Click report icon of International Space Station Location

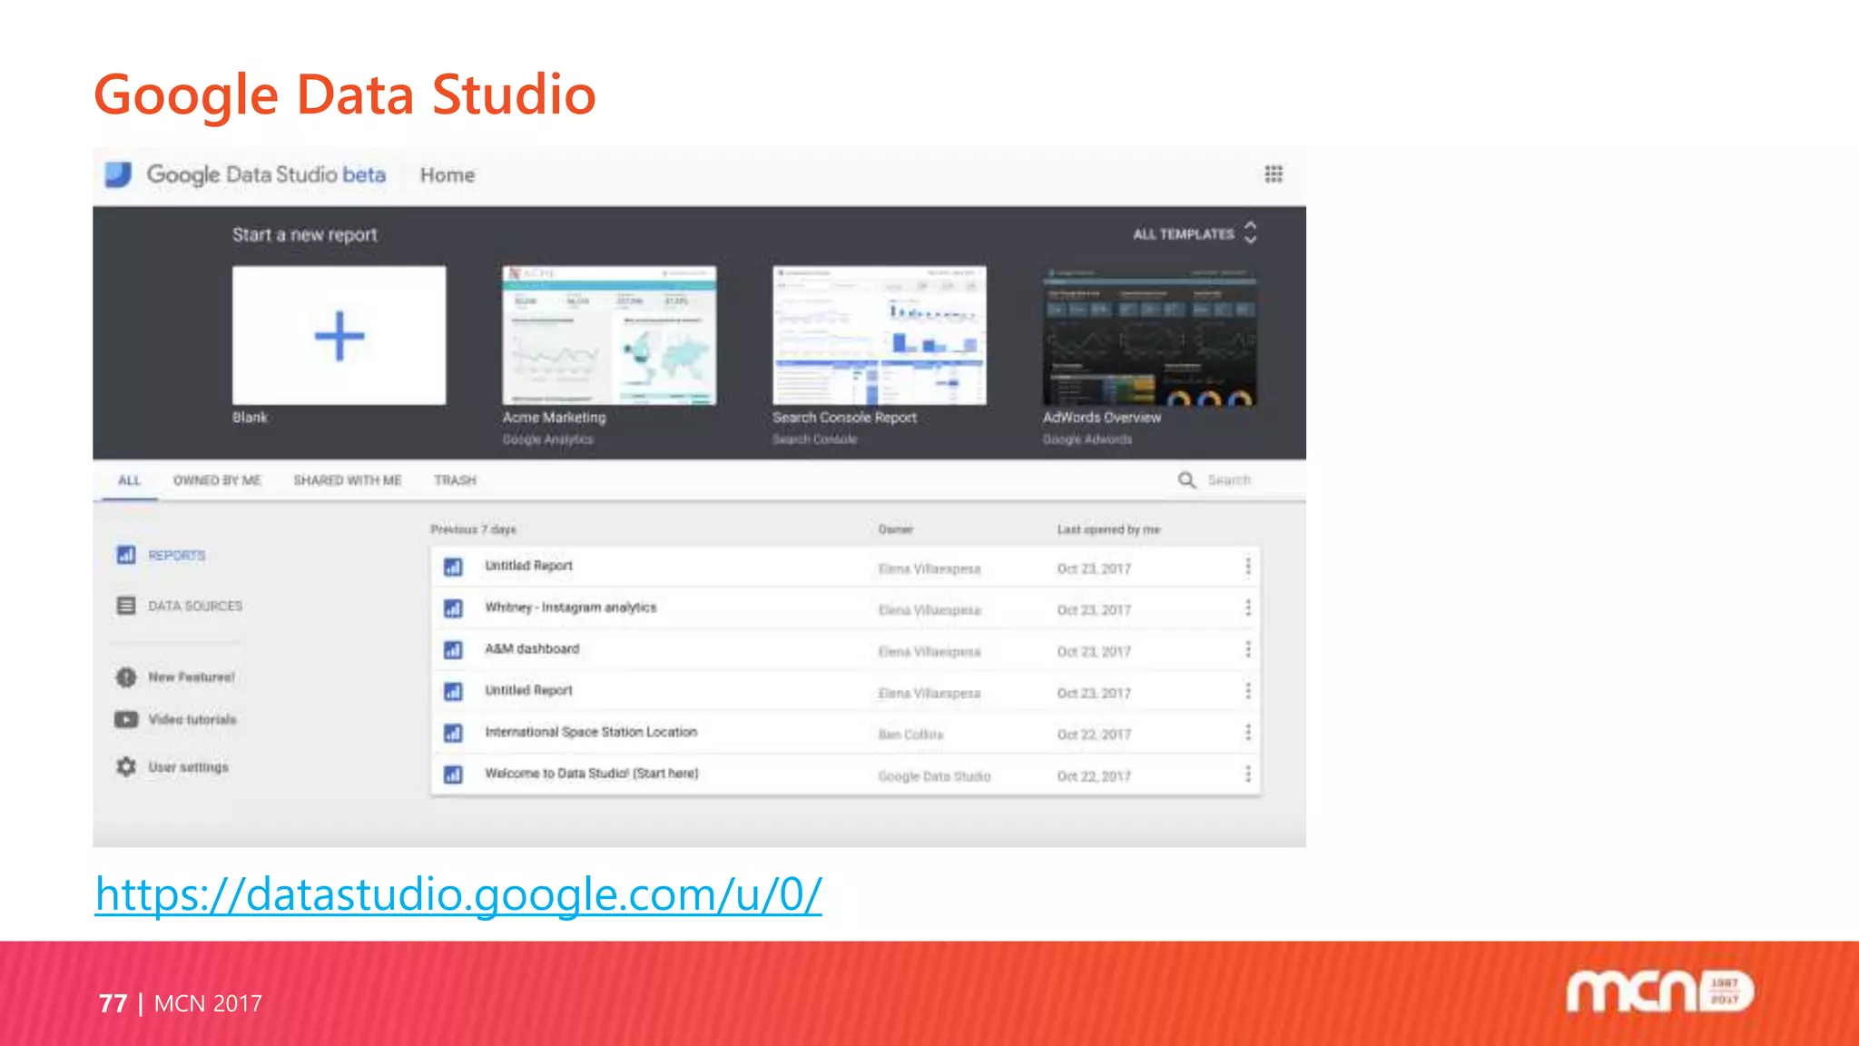[x=453, y=733]
